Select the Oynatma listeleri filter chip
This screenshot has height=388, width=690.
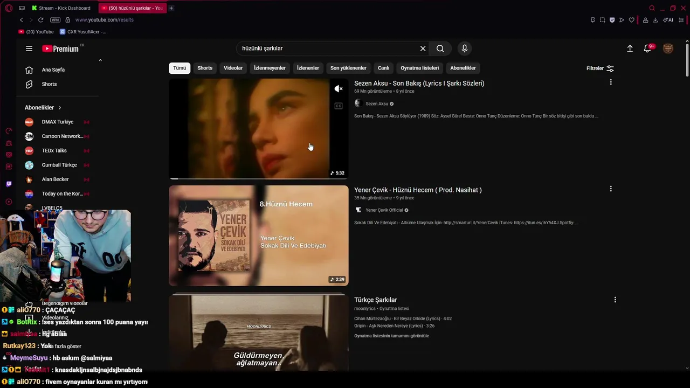pos(420,68)
